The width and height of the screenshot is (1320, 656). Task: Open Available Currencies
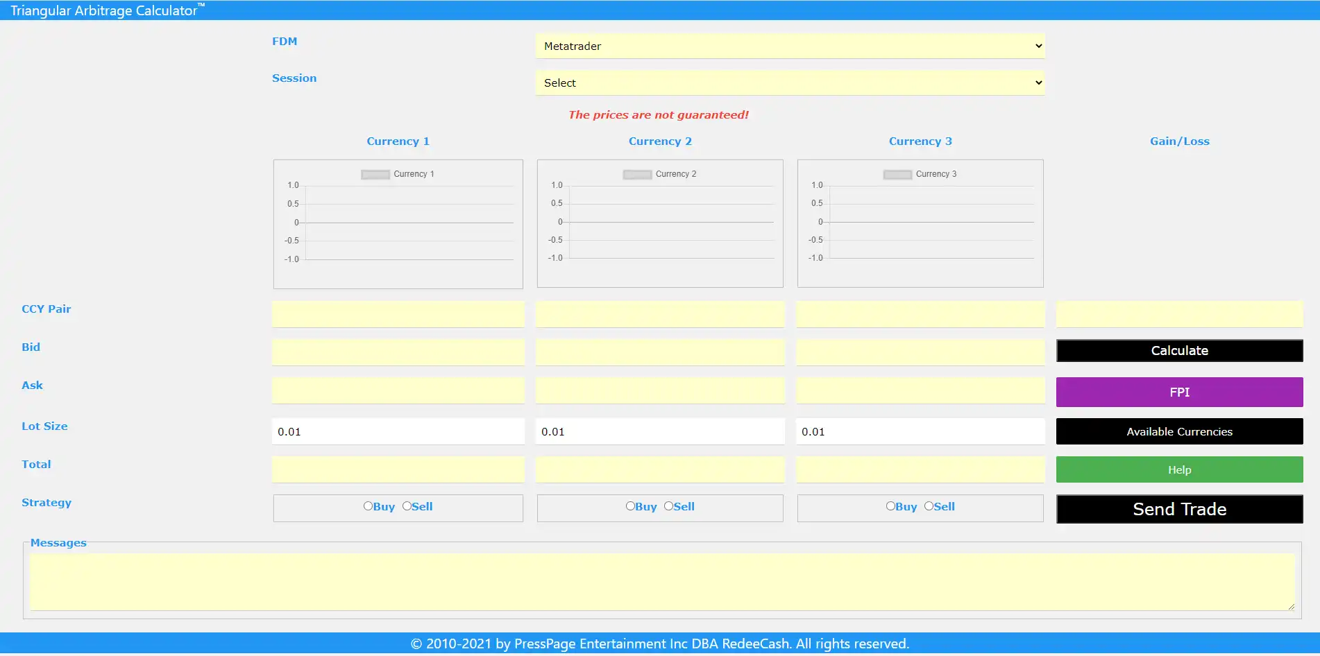point(1179,431)
